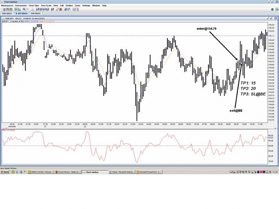Open the Instruments menu
279x209 pixels.
pos(21,6)
